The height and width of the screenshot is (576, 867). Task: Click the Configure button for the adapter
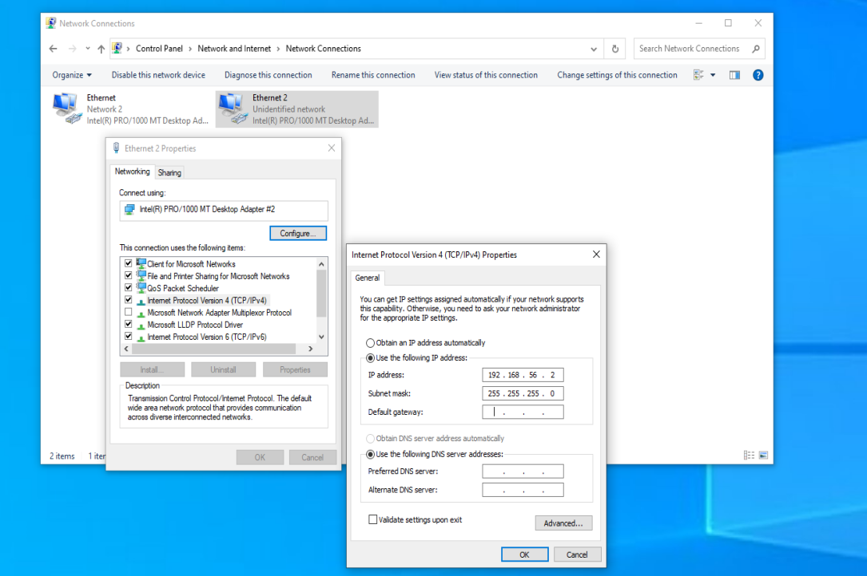[298, 233]
